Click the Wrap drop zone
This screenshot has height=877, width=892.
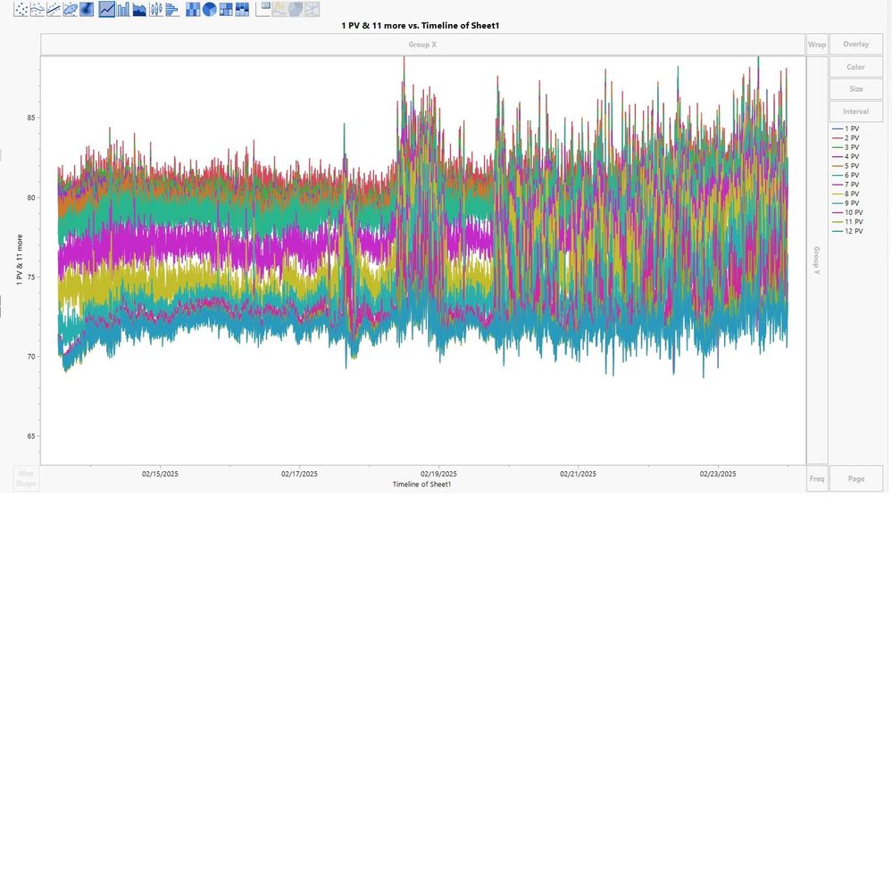pyautogui.click(x=817, y=45)
